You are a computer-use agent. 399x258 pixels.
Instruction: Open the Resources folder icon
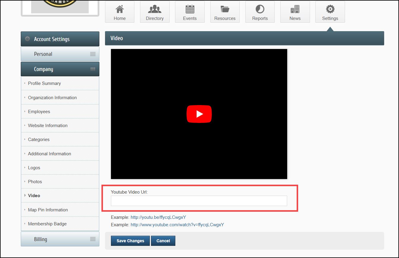(x=225, y=10)
